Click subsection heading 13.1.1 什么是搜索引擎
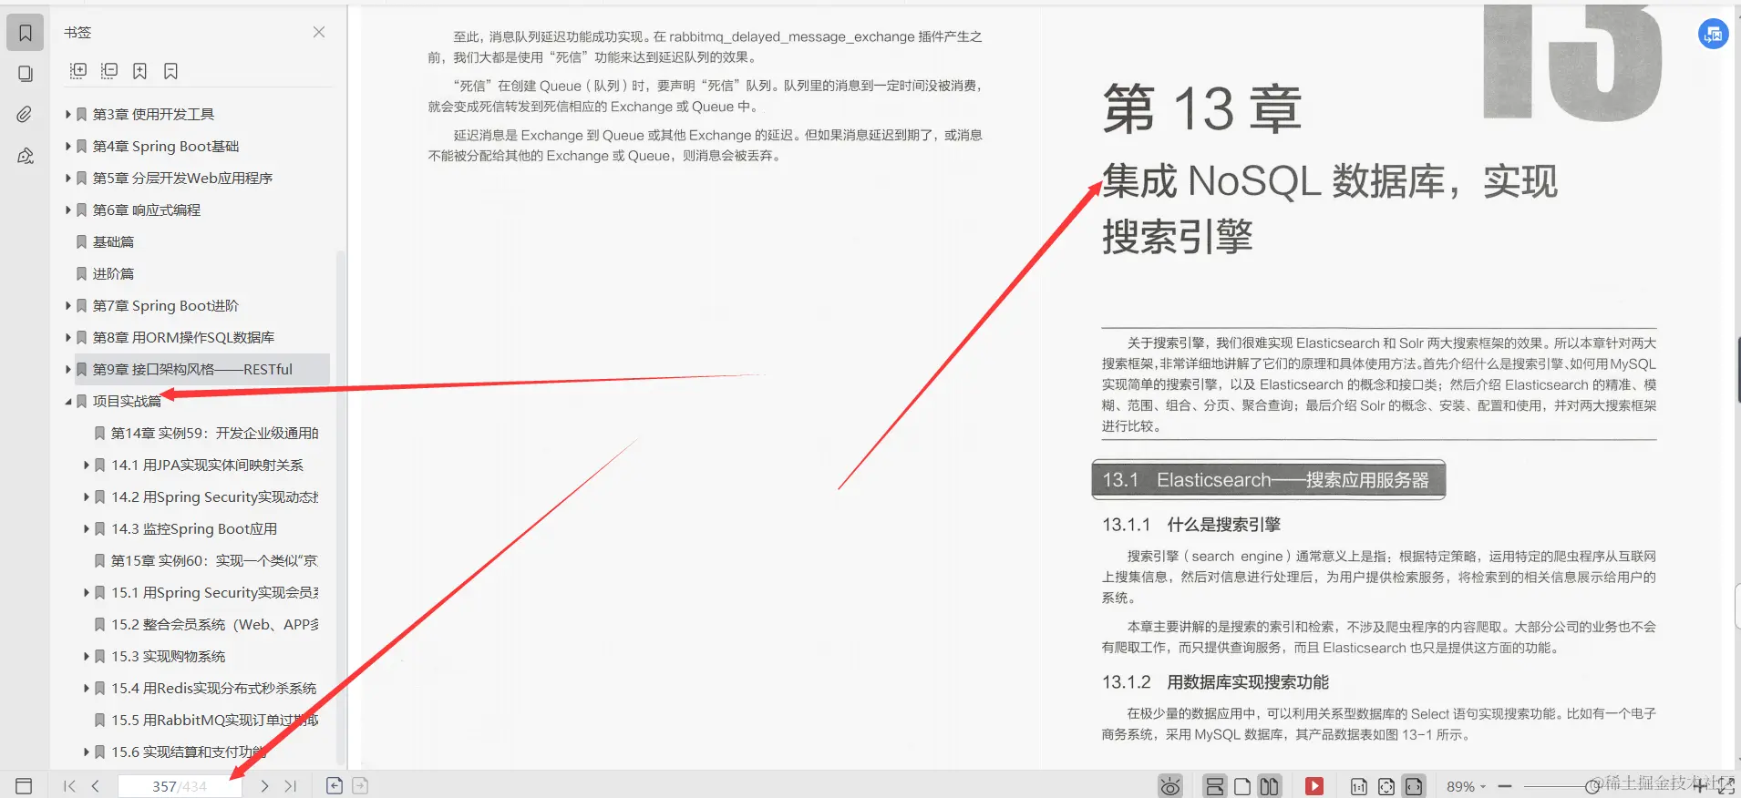This screenshot has width=1741, height=798. (x=1190, y=525)
